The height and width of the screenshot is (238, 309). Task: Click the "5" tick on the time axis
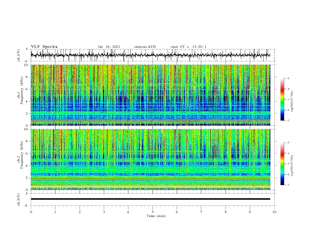click(x=153, y=212)
